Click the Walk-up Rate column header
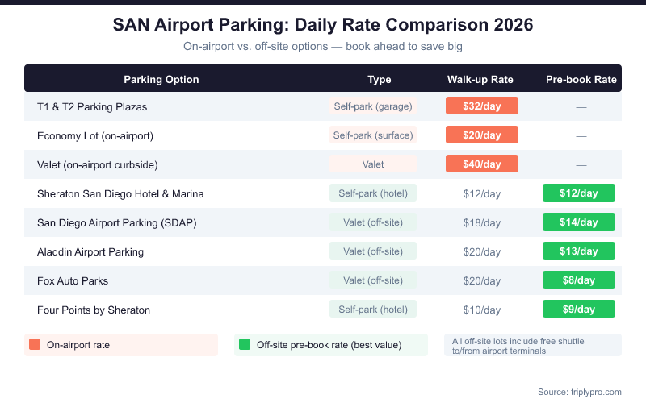This screenshot has height=403, width=646. (480, 79)
